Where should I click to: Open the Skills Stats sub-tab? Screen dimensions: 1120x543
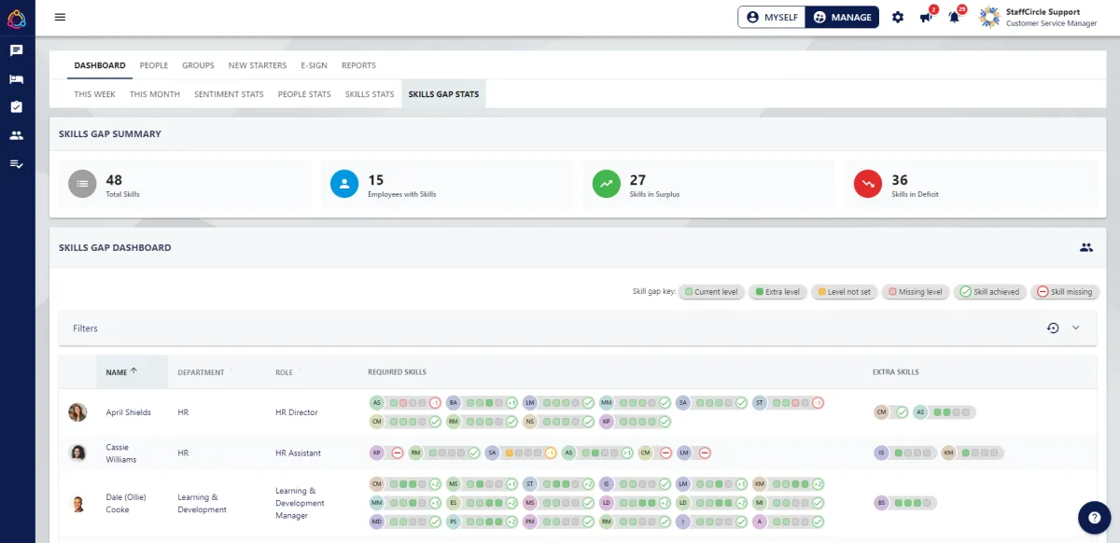pyautogui.click(x=370, y=94)
